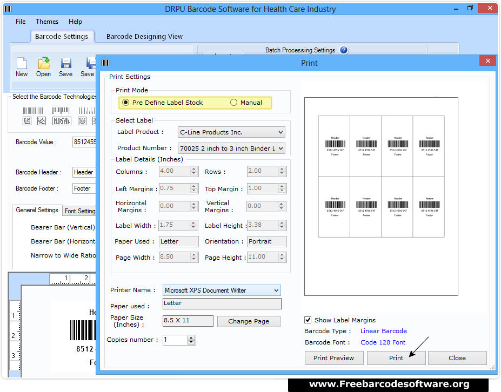Click the Barcode Header input field
Viewport: 501px width, 392px height.
pos(84,172)
